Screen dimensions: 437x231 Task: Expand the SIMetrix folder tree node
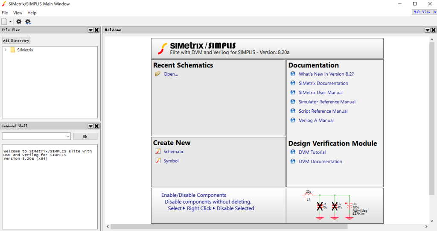click(x=6, y=50)
